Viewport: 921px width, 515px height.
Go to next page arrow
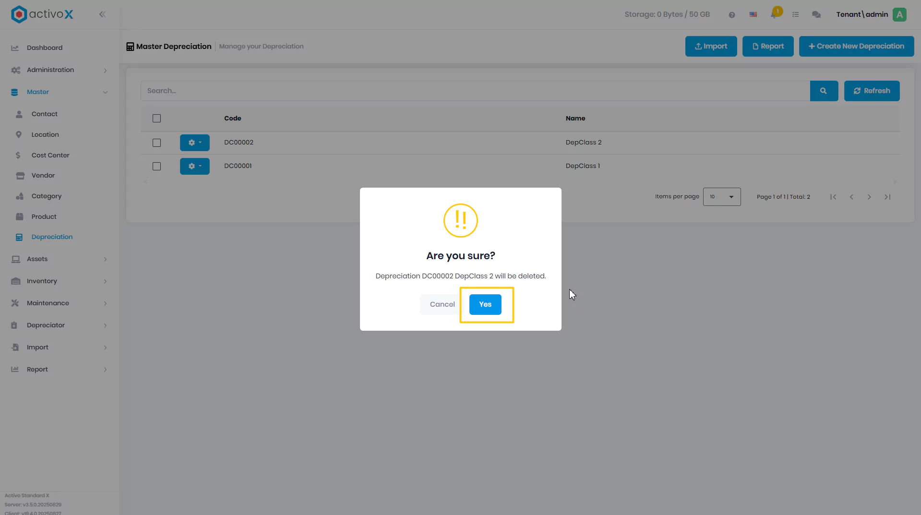coord(869,197)
